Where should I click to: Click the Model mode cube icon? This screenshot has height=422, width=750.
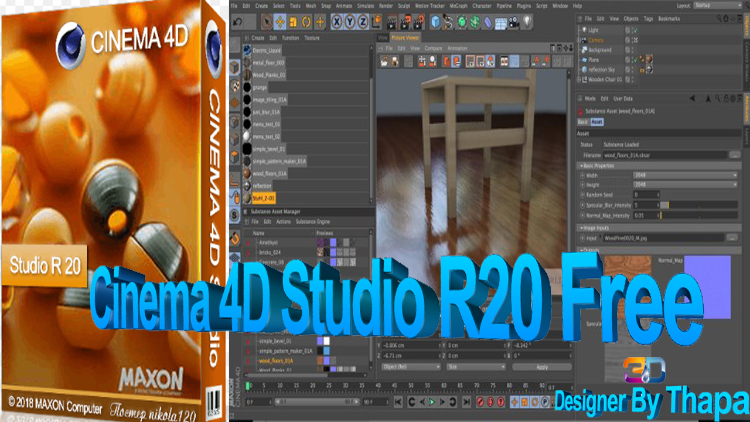click(x=234, y=66)
